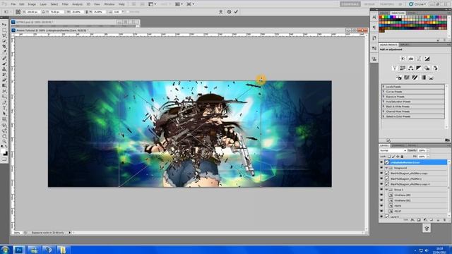Expand Black & White Presets list
The width and height of the screenshot is (452, 254).
coord(383,107)
